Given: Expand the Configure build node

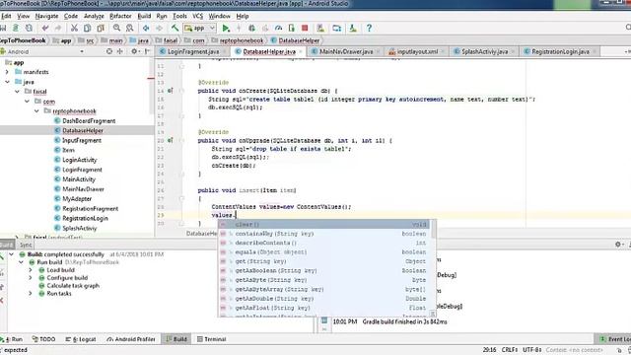Looking at the screenshot, I should pos(31,278).
